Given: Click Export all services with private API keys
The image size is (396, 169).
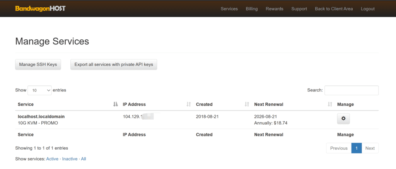Looking at the screenshot, I should pos(114,64).
